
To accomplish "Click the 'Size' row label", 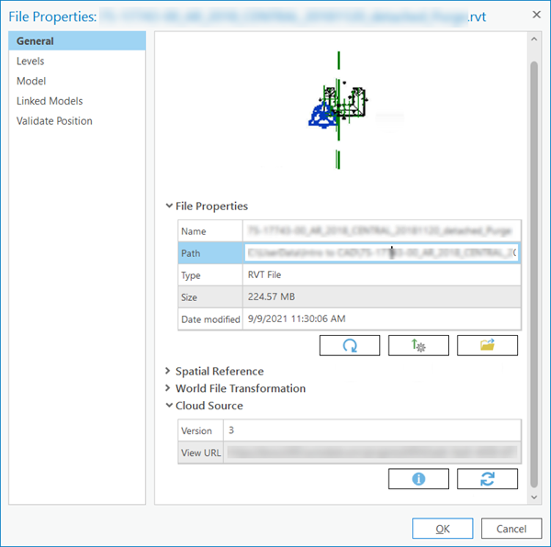I will coord(188,297).
